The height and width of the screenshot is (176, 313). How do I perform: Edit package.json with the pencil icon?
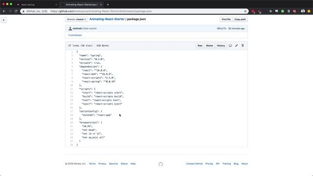[237, 45]
